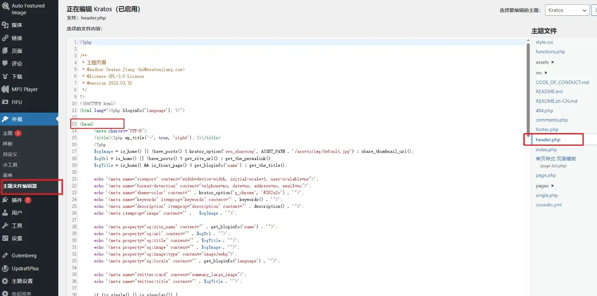Open functions.php from theme files
The width and height of the screenshot is (597, 296).
pos(550,52)
